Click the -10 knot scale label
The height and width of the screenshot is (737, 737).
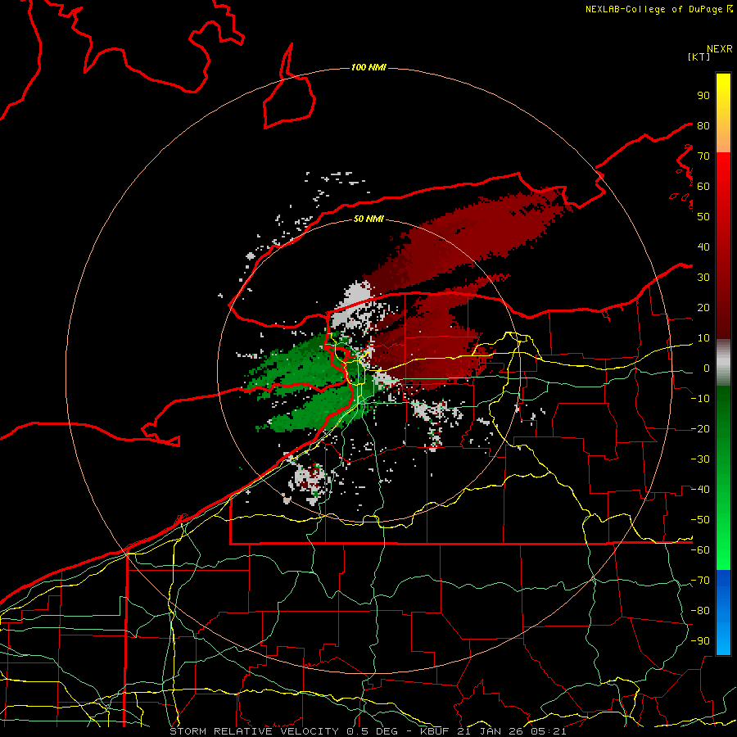coord(700,399)
